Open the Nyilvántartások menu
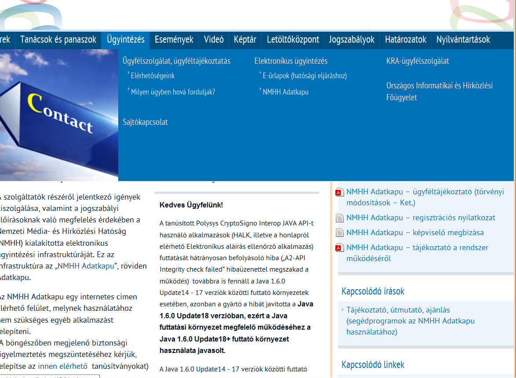Image resolution: width=516 pixels, height=378 pixels. pos(463,40)
